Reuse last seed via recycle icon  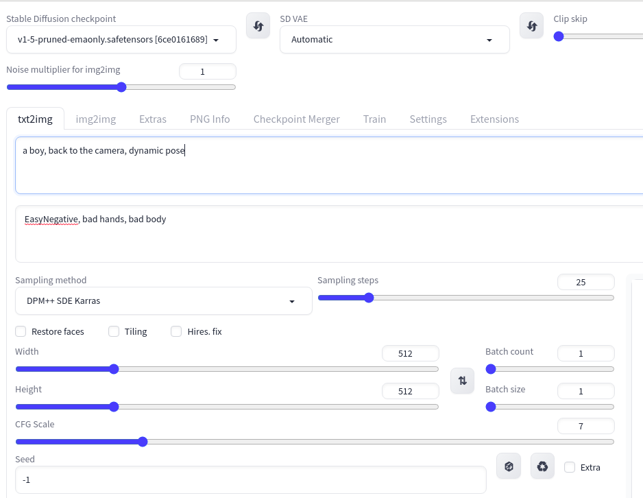pos(542,466)
